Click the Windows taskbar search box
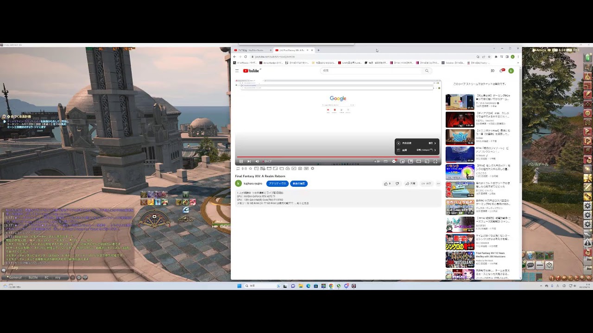The width and height of the screenshot is (593, 333). tap(262, 286)
